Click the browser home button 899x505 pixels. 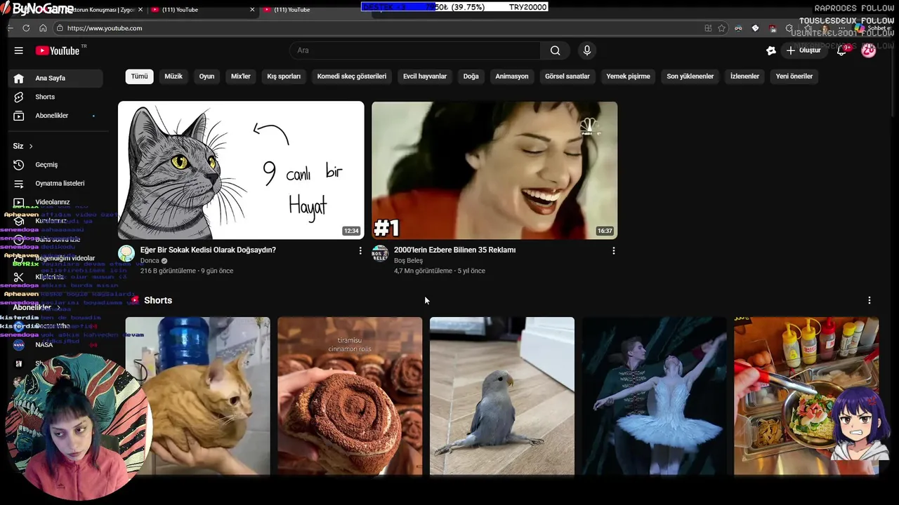43,28
